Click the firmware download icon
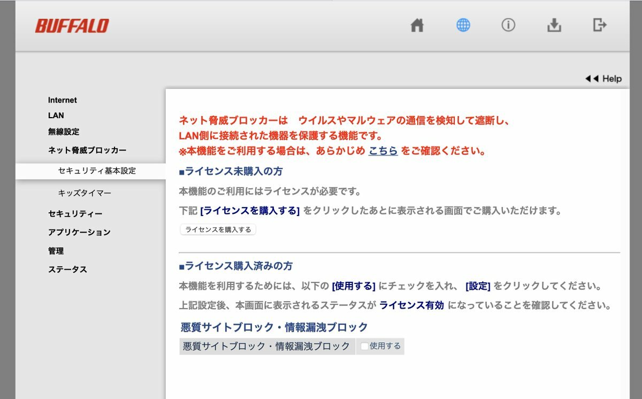Screen dimensions: 642x399 554,25
